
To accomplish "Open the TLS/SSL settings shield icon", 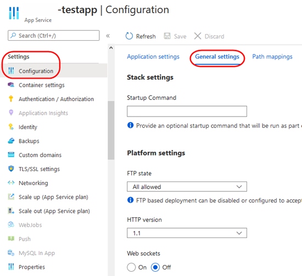I will (x=11, y=169).
